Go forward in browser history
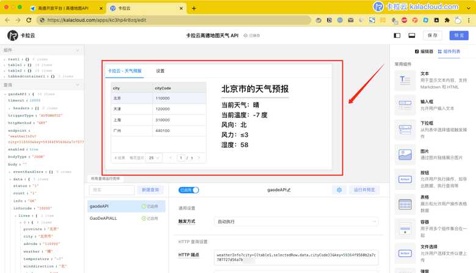The image size is (476, 273). pyautogui.click(x=18, y=20)
